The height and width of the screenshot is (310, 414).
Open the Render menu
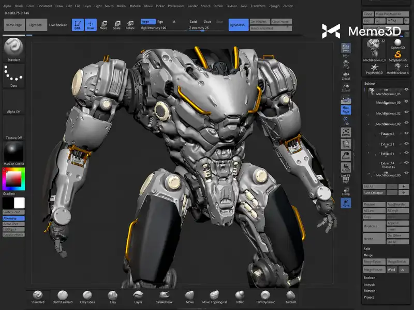coord(193,6)
